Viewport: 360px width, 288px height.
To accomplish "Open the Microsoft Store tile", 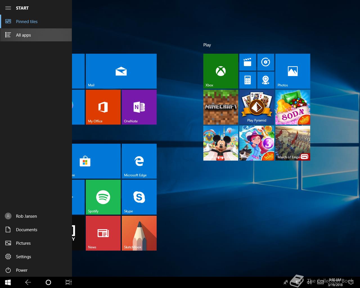I will 96,161.
